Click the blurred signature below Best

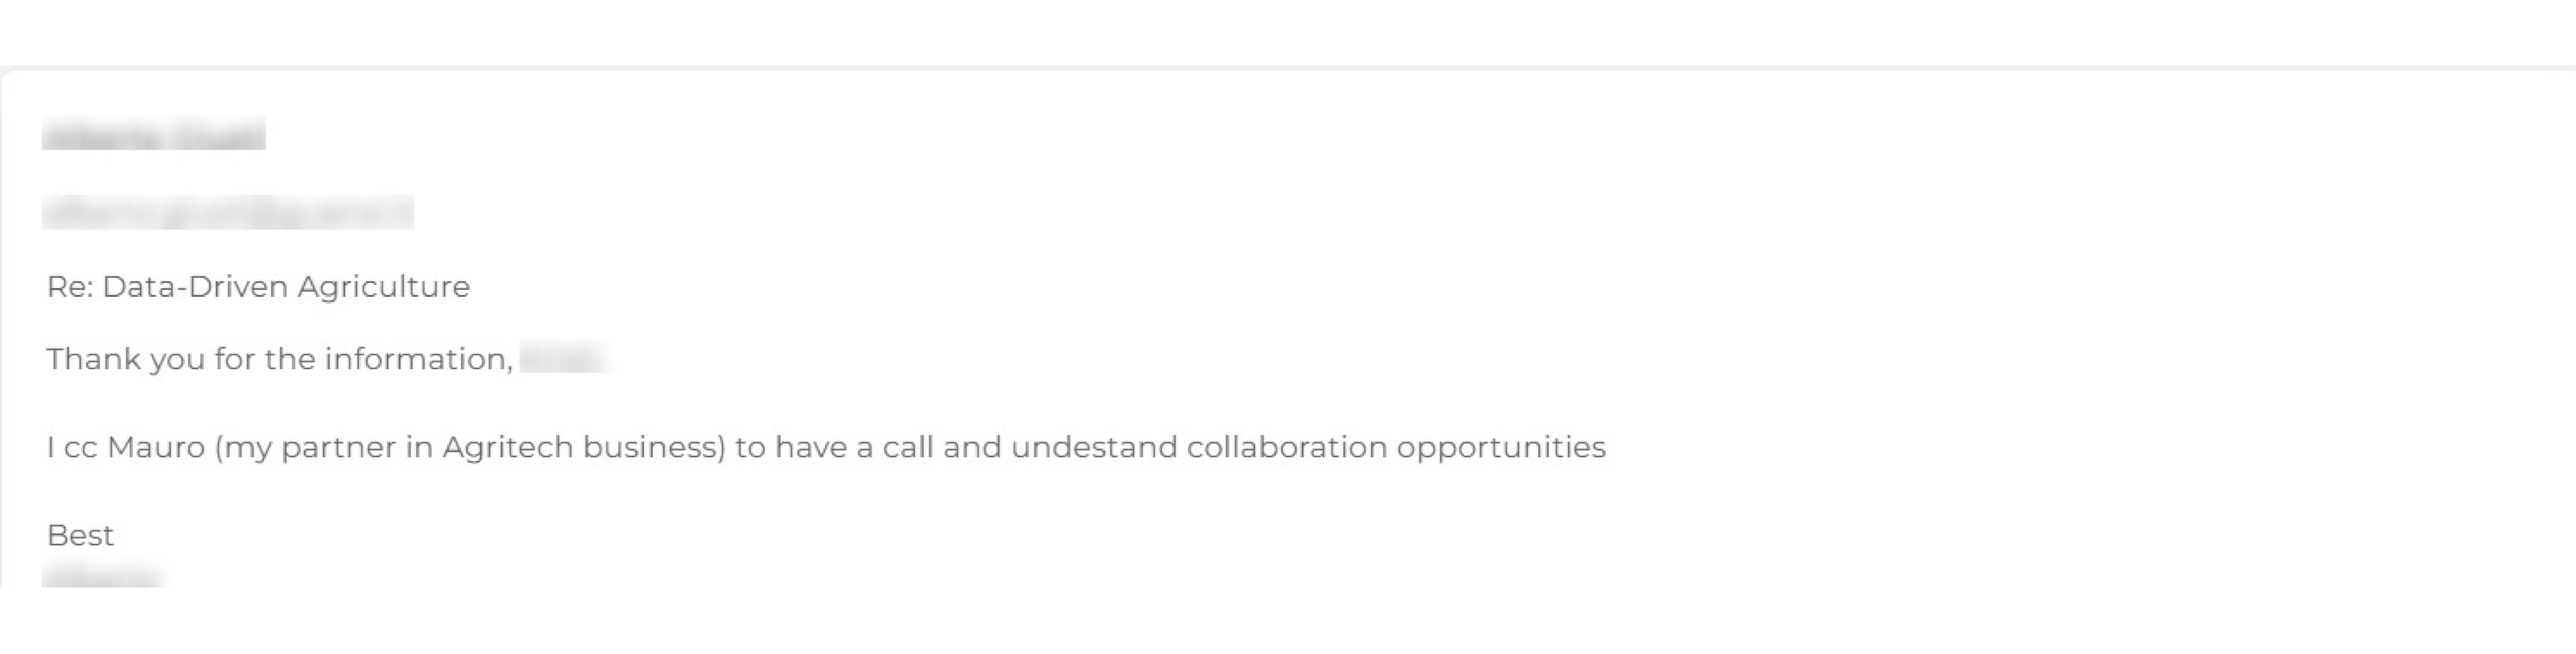coord(102,577)
